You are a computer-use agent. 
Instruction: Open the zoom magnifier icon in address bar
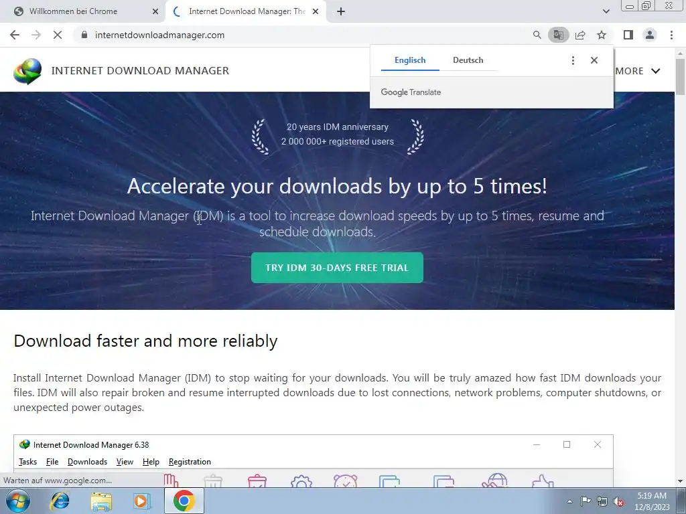[537, 35]
